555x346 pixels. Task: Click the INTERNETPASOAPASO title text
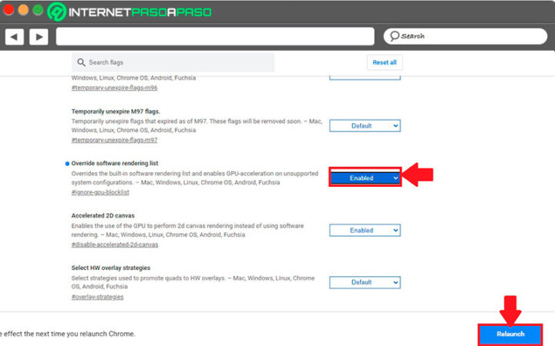(x=140, y=12)
